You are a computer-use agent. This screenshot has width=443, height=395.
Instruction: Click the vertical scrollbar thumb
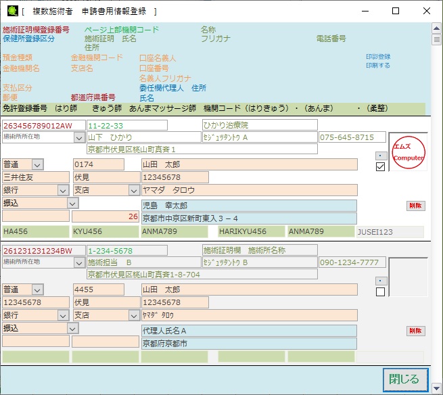coord(437,39)
